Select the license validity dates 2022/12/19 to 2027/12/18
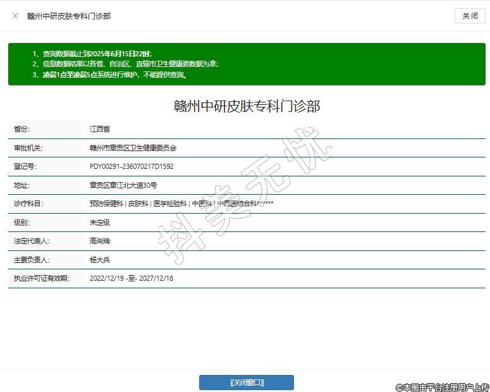 click(132, 278)
